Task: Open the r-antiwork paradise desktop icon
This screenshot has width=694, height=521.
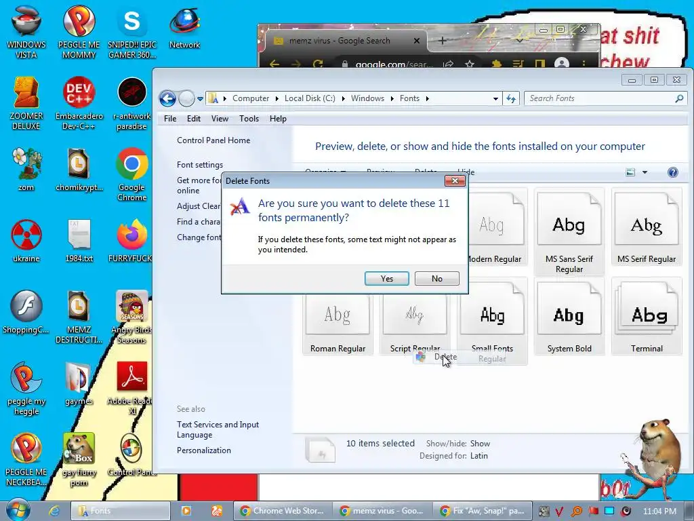Action: (x=132, y=103)
